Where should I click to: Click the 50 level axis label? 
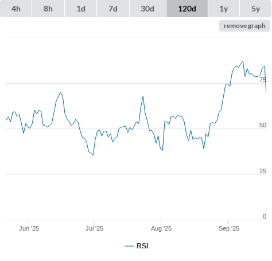pyautogui.click(x=263, y=125)
